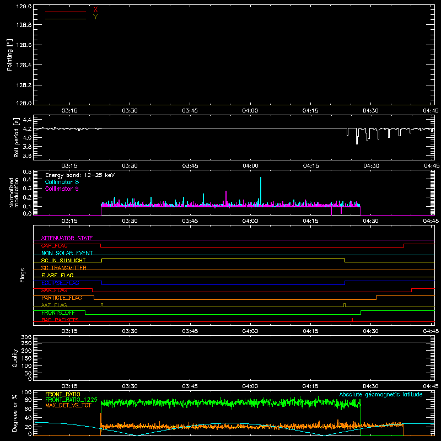Viewport: 441px width, 441px height.
Task: Click the Pointing ["] axis title
Action: tap(10, 55)
